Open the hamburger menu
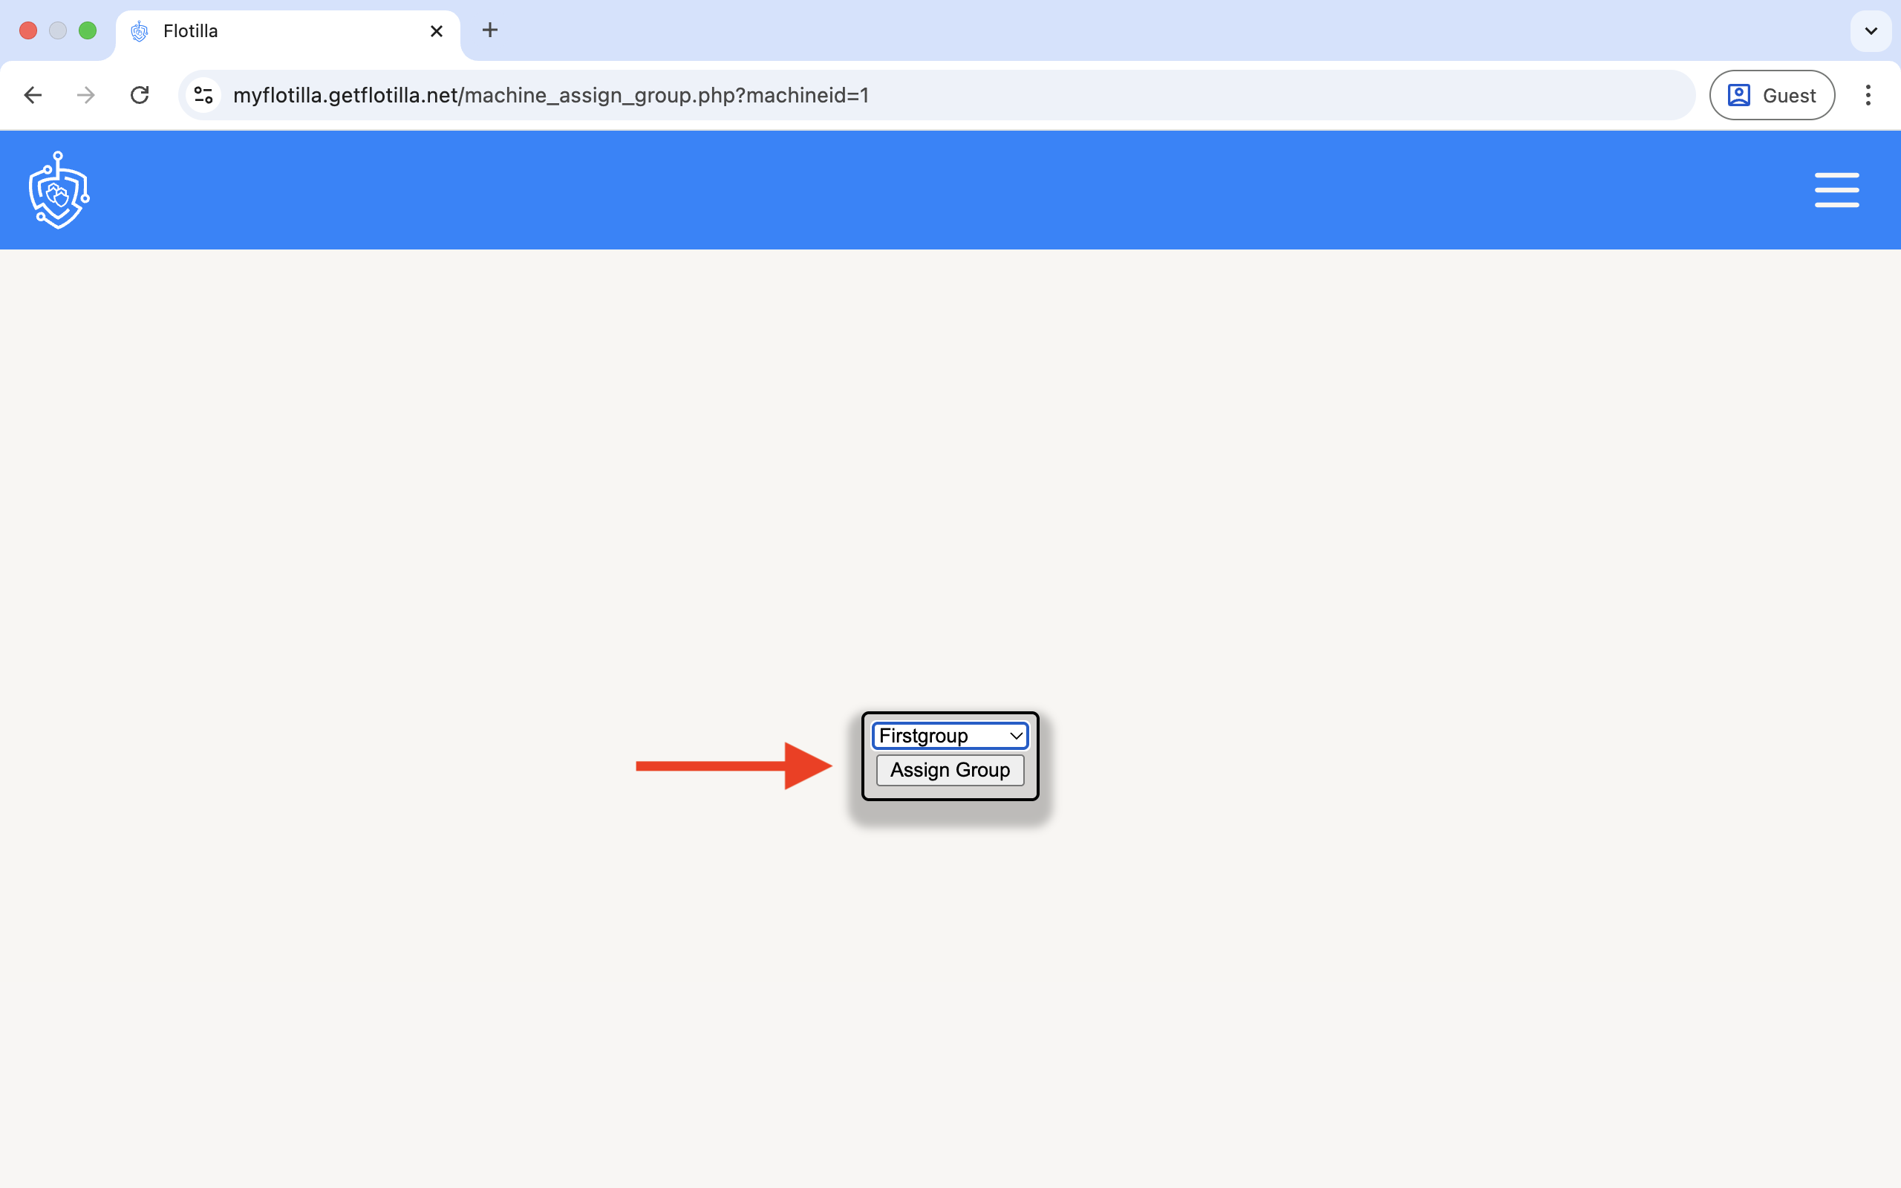 (1836, 190)
